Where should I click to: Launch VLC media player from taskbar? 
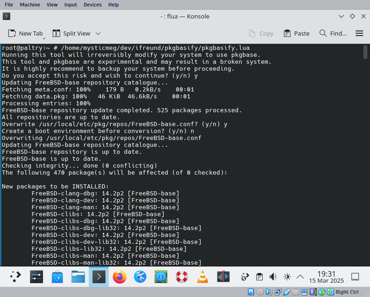(x=202, y=277)
